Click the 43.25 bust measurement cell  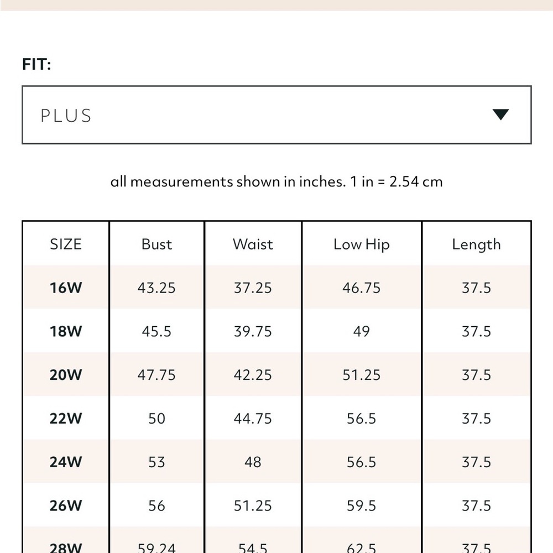coord(156,288)
